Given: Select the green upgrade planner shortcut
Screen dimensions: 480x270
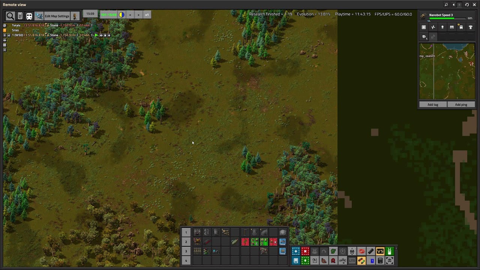Looking at the screenshot, I should [305, 261].
